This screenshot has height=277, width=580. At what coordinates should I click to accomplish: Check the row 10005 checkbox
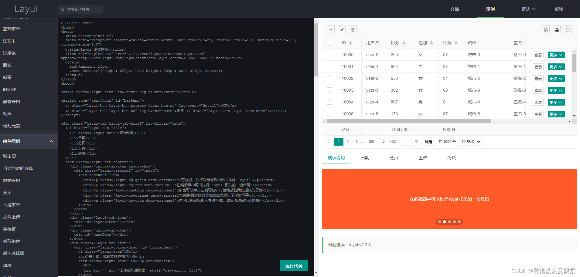click(329, 114)
